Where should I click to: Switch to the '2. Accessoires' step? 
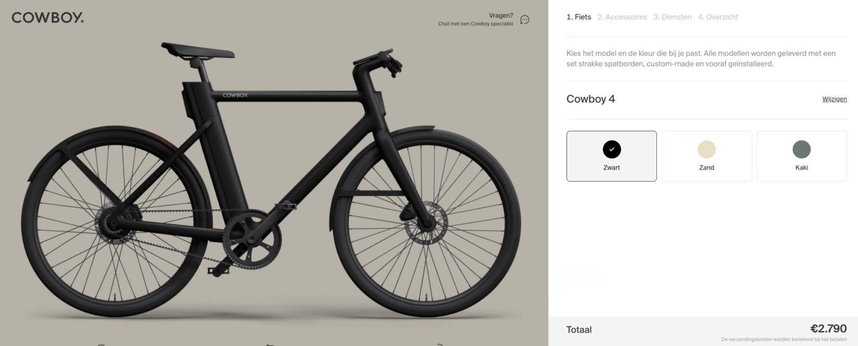coord(623,17)
